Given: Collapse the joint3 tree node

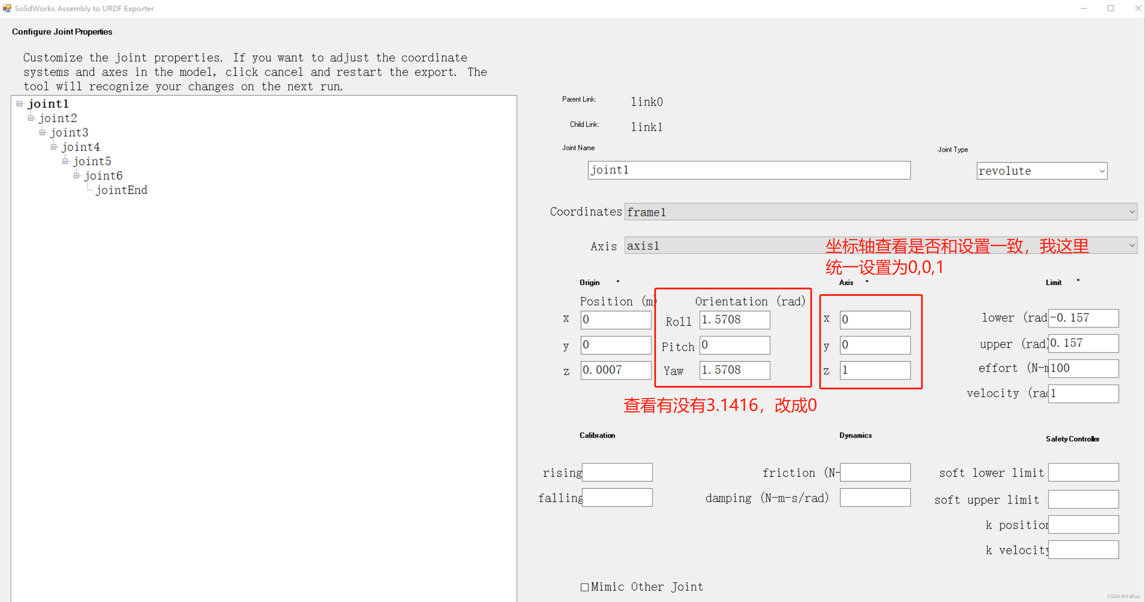Looking at the screenshot, I should point(42,132).
